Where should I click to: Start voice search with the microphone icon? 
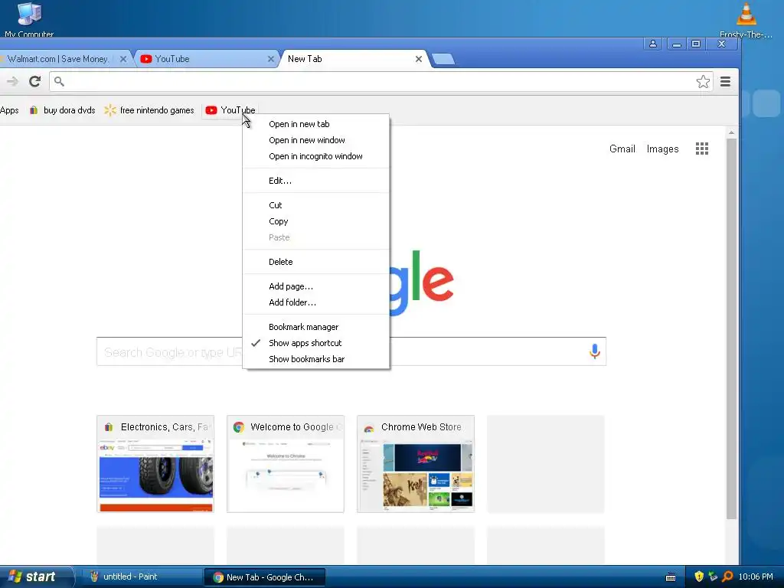tap(594, 351)
